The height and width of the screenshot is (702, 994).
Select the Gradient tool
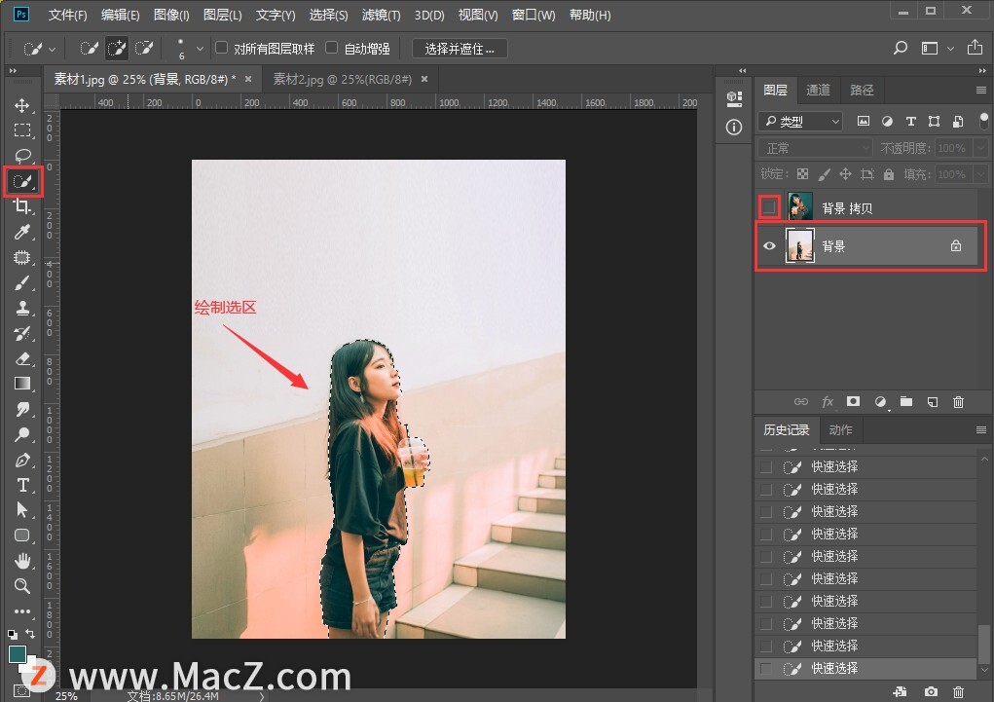click(22, 384)
